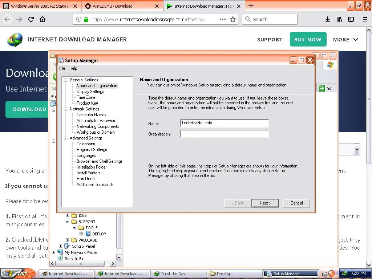Click the browser page scrollbar down arrow
Image resolution: width=372 pixels, height=279 pixels.
tap(369, 265)
